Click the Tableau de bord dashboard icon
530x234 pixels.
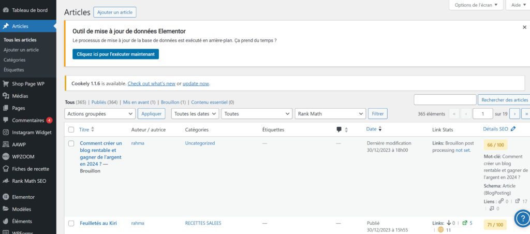tap(5, 10)
